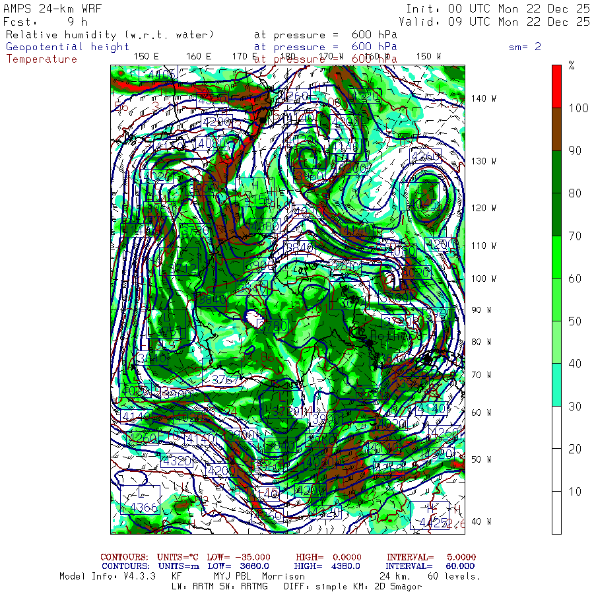This screenshot has height=594, width=594.
Task: Select the 'Relative humidity (w.r.t. water)' label
Action: pos(110,35)
